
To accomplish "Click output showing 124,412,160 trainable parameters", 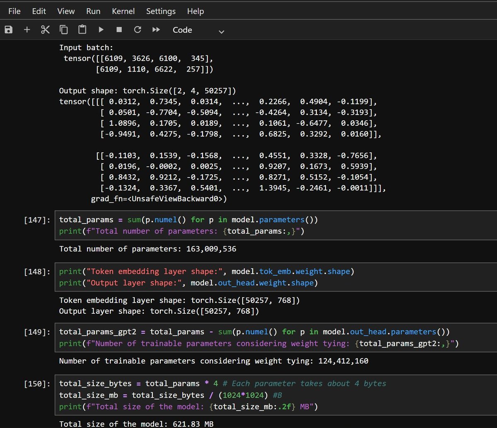I will point(214,361).
